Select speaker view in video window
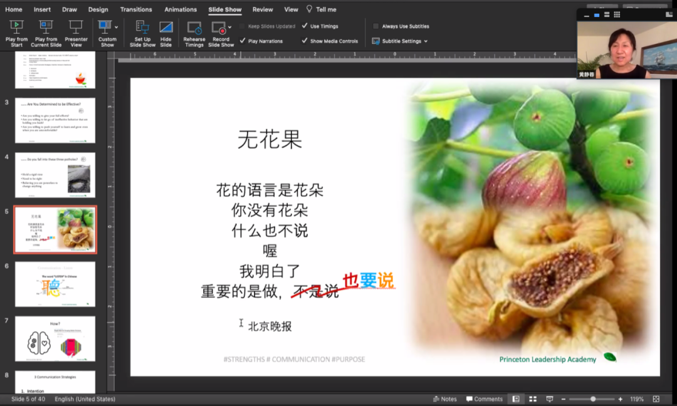 (x=597, y=15)
